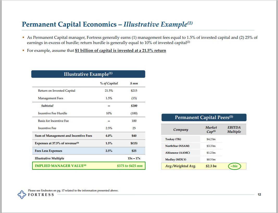Click the circled ~16x EBITDA multiple
The height and width of the screenshot is (213, 278).
point(235,166)
